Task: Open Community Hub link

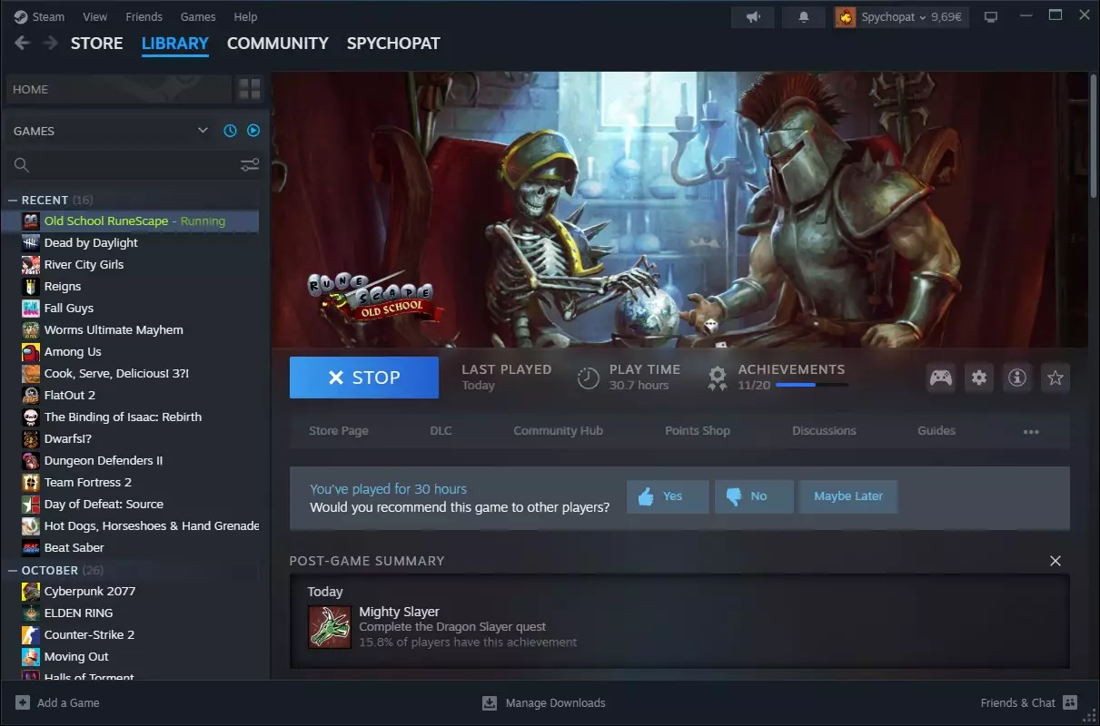Action: tap(558, 431)
